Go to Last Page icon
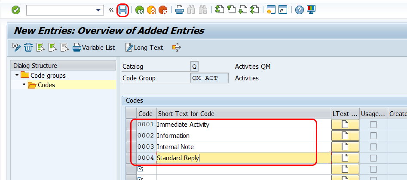The image size is (407, 180). point(254,10)
